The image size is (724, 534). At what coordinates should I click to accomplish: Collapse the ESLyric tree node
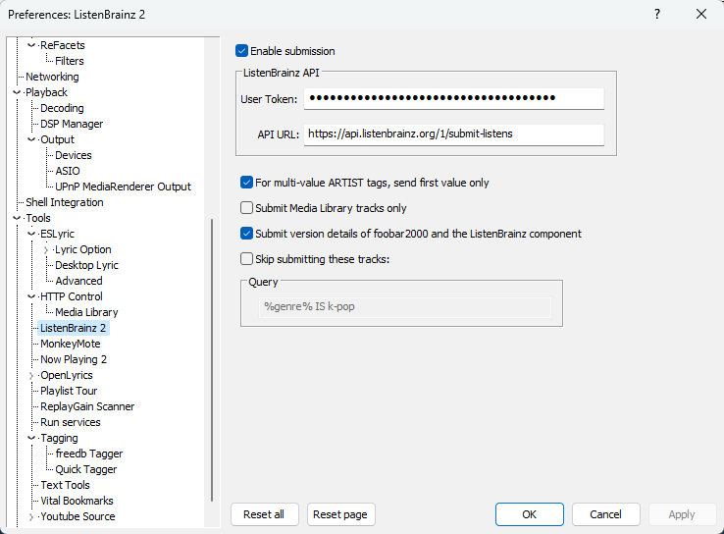click(31, 234)
